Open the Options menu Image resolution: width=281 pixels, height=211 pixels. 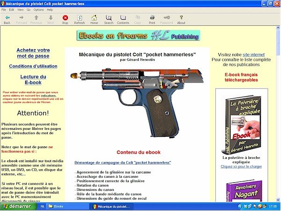pos(38,10)
